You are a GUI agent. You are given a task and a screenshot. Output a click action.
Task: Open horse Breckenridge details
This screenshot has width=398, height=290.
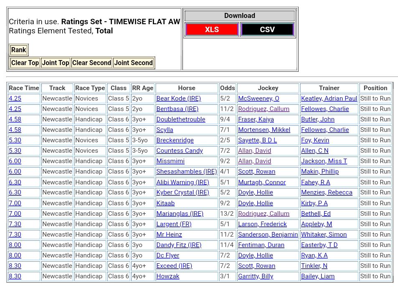[175, 140]
